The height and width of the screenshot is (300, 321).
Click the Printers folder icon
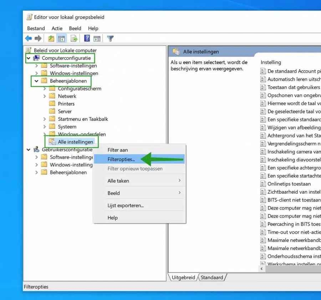pos(52,103)
